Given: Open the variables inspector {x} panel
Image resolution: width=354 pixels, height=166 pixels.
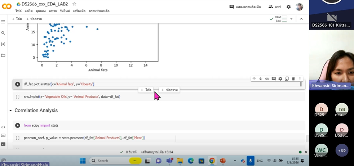Looking at the screenshot, I should [x=3, y=44].
